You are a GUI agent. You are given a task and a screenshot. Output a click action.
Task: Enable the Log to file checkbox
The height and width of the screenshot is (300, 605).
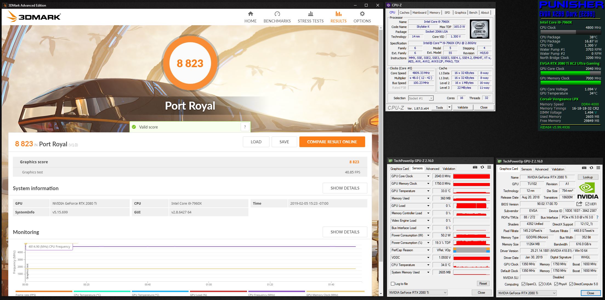pos(393,284)
